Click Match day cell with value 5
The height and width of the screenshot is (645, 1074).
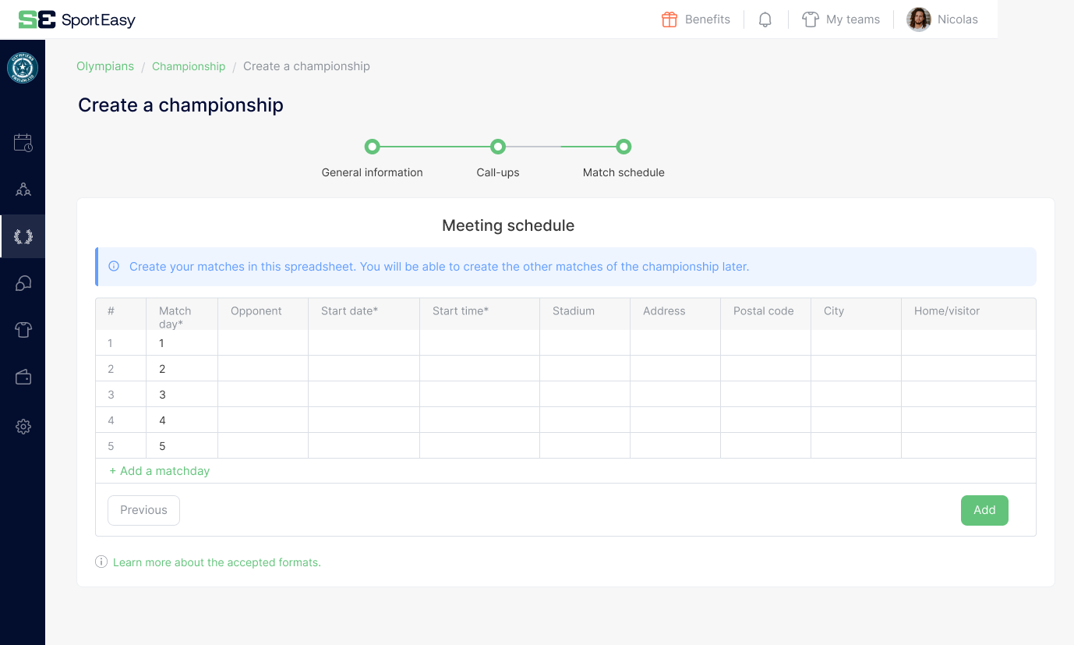pyautogui.click(x=182, y=446)
